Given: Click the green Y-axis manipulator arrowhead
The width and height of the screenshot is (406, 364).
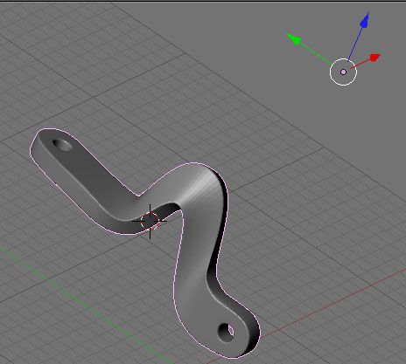Looking at the screenshot, I should tap(294, 39).
